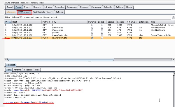Select the Request tab
Viewport: 175px width, 107px height.
[x=11, y=65]
